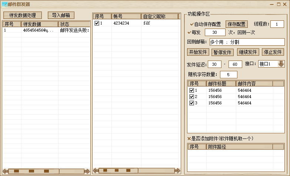
Task: Click right arrow on account list scrollbar
Action: tap(177, 170)
